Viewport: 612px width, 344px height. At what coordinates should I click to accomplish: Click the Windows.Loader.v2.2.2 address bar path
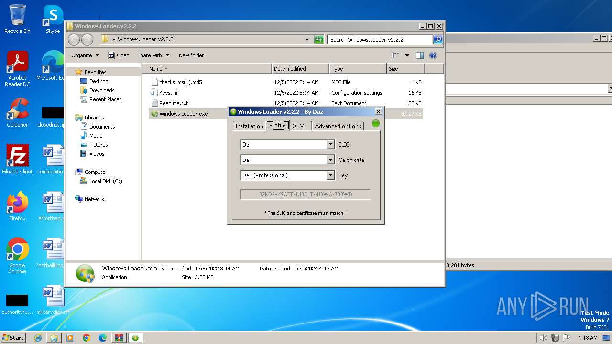click(x=145, y=39)
